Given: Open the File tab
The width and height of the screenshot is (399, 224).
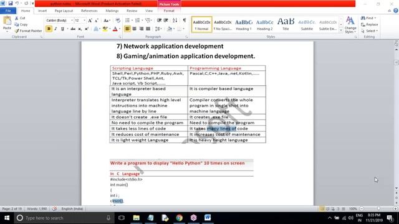Looking at the screenshot, I should pyautogui.click(x=8, y=11).
